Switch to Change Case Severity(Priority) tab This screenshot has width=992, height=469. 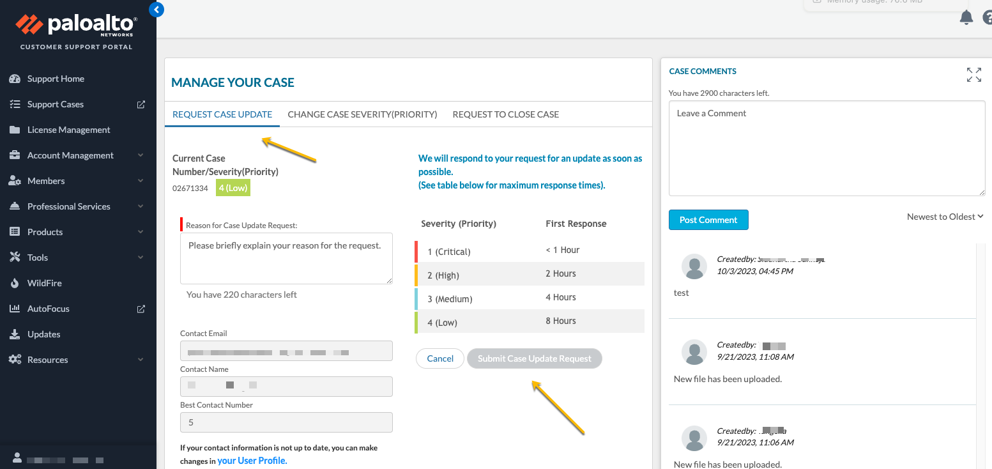[362, 114]
